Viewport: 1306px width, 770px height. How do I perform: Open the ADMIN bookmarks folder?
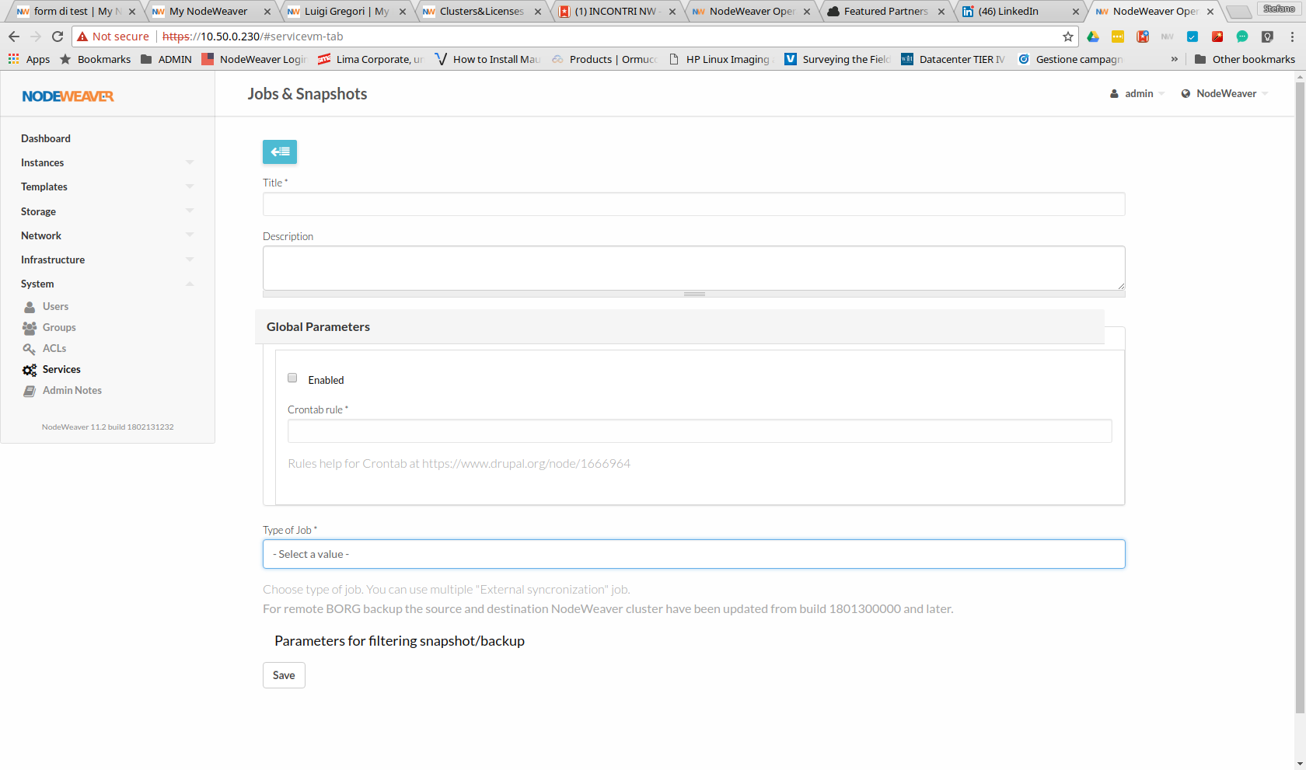[x=166, y=59]
